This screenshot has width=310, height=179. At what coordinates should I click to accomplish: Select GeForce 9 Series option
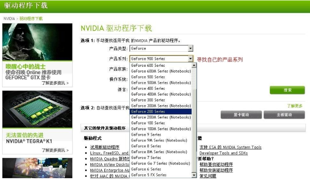tap(161, 135)
